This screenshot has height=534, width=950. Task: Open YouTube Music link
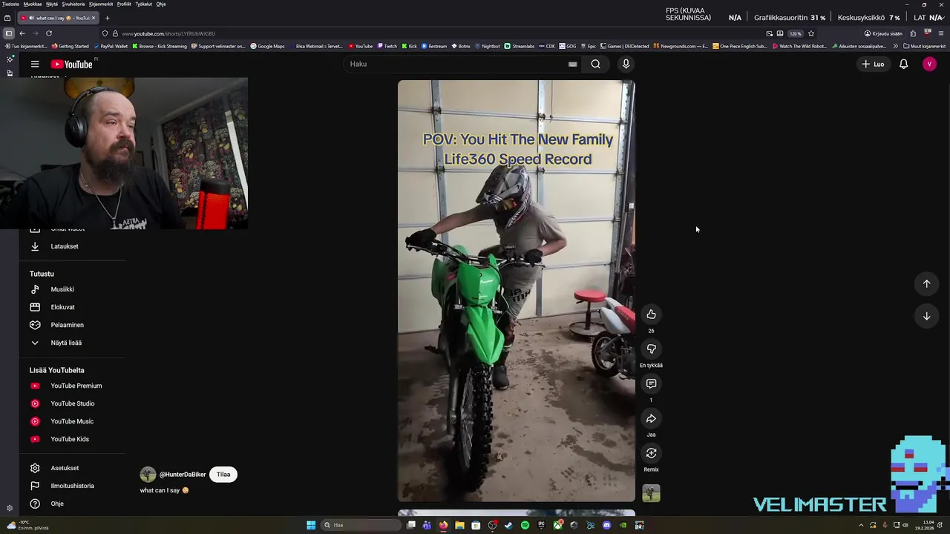[73, 421]
